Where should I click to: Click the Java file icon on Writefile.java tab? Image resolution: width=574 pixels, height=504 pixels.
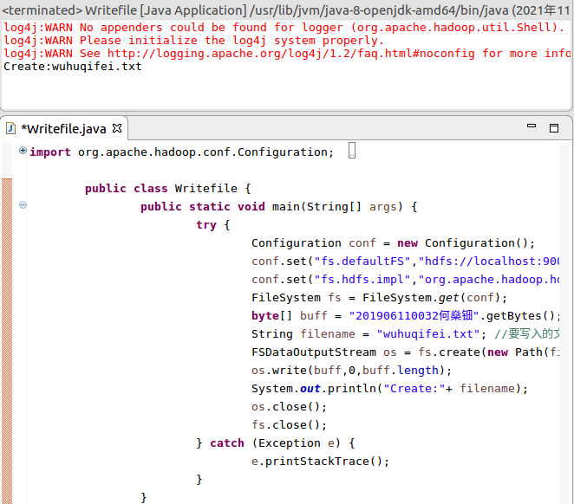coord(11,129)
